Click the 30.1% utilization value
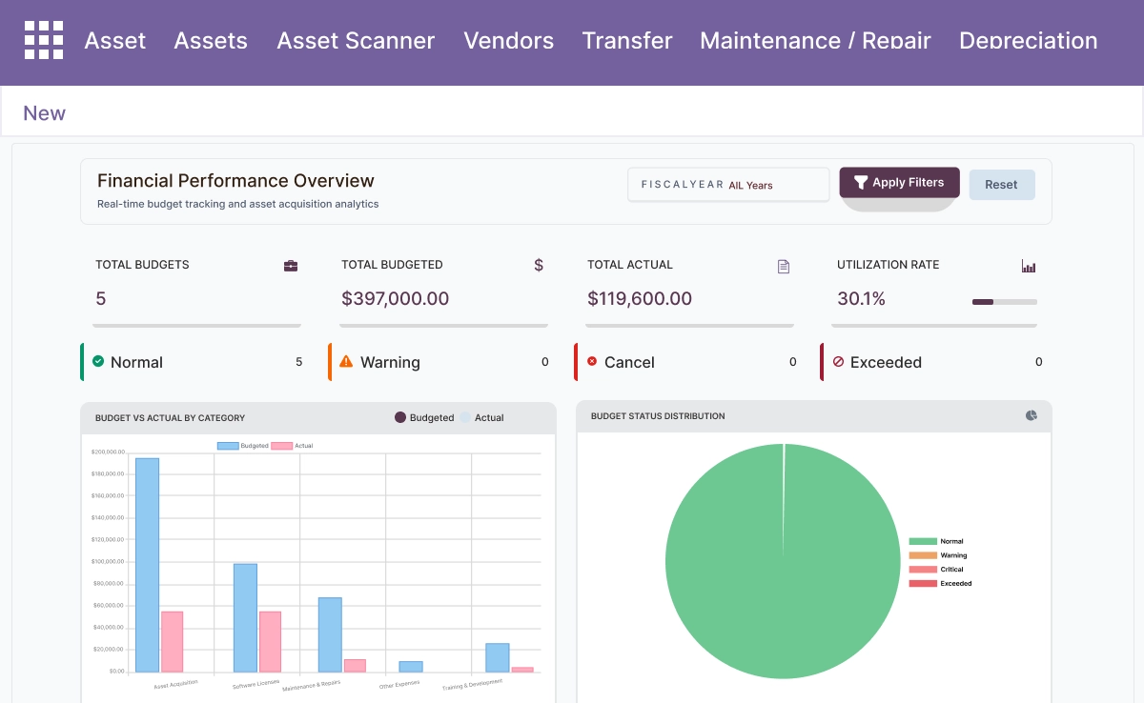Viewport: 1144px width, 703px height. point(861,298)
